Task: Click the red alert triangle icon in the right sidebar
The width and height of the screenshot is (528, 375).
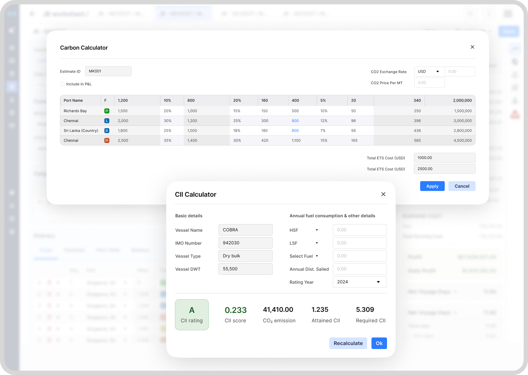Action: coord(515,114)
